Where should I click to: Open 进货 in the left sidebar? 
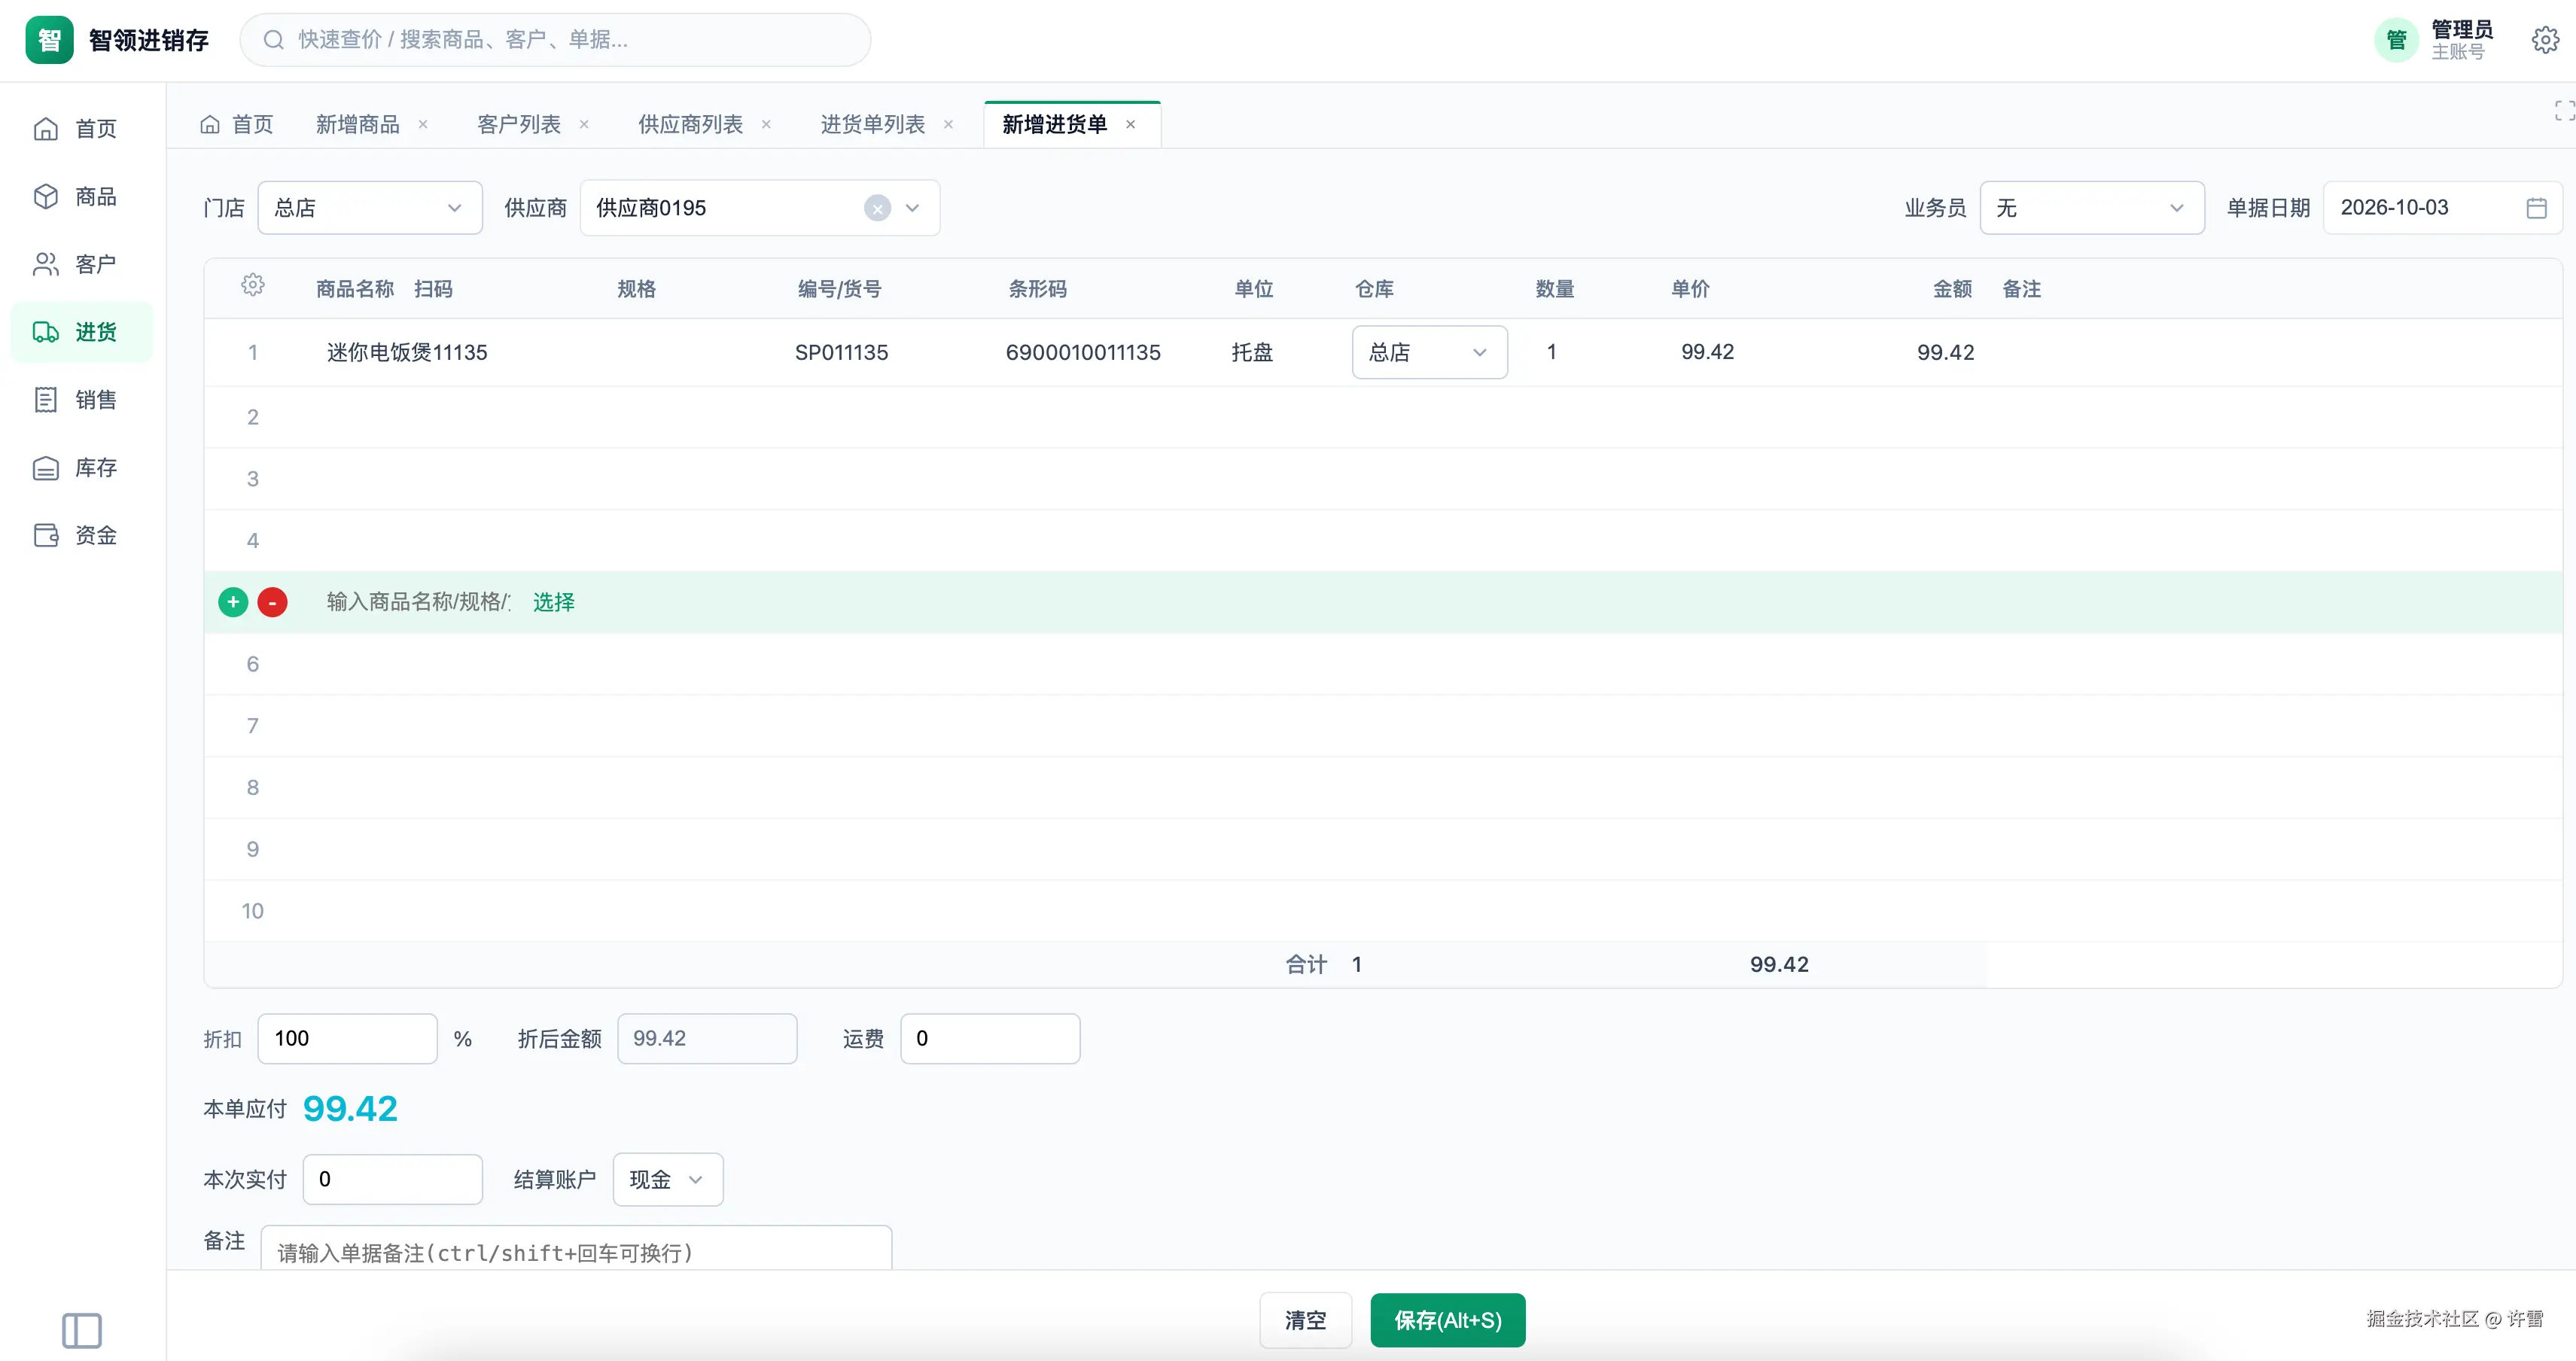82,332
